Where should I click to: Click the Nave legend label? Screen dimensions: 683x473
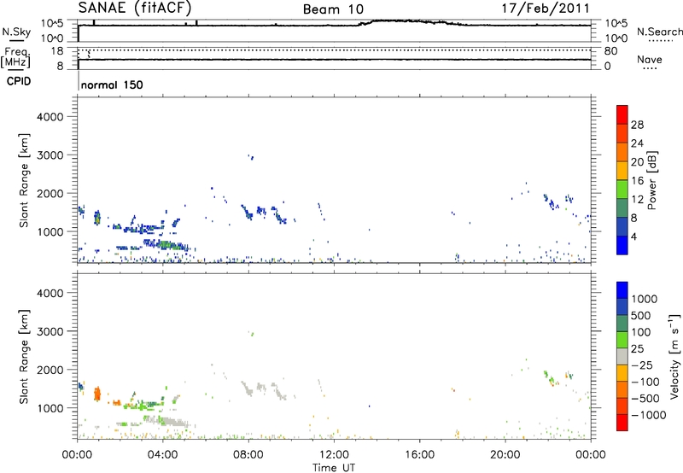tap(650, 60)
